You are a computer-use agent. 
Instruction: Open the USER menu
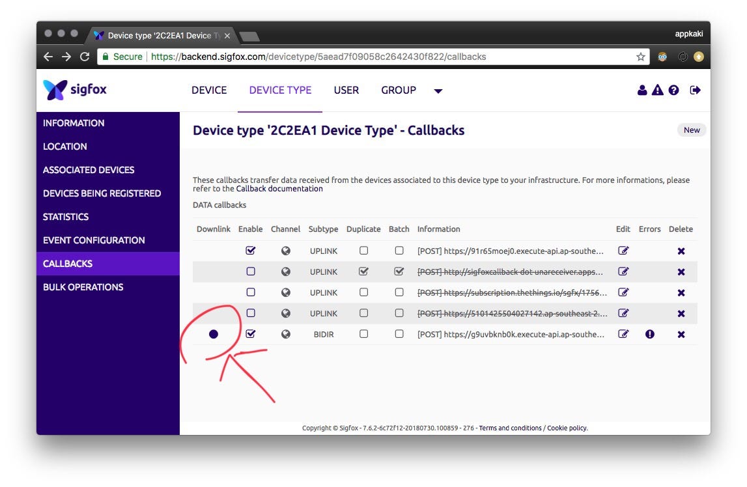[x=346, y=90]
